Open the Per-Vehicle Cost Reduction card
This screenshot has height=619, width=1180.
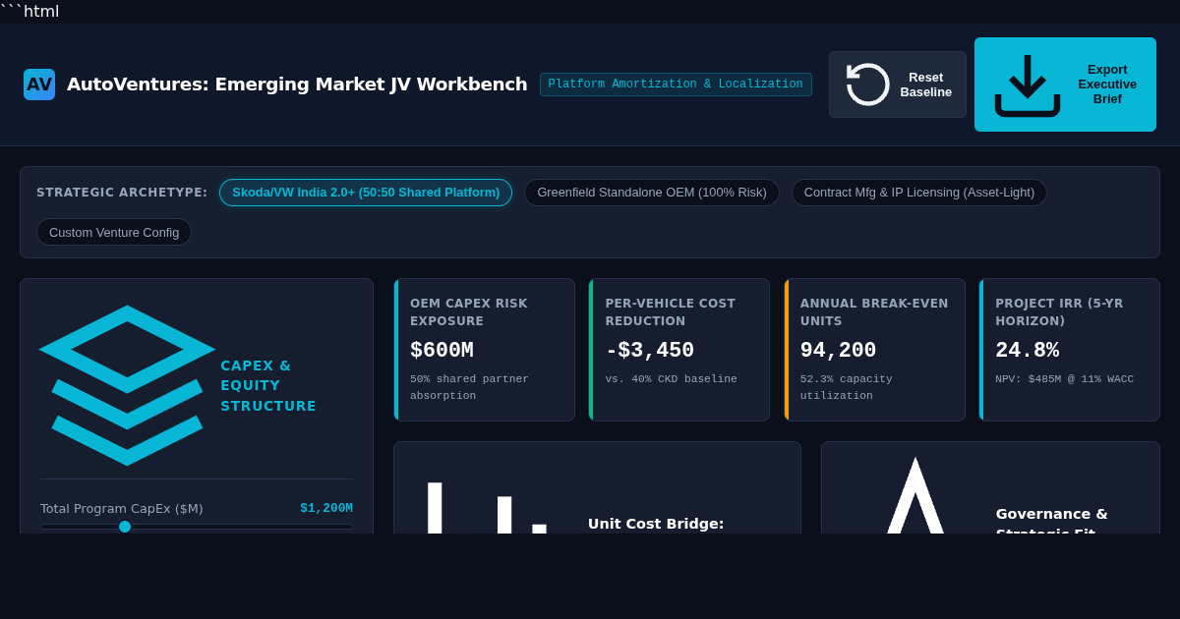679,350
